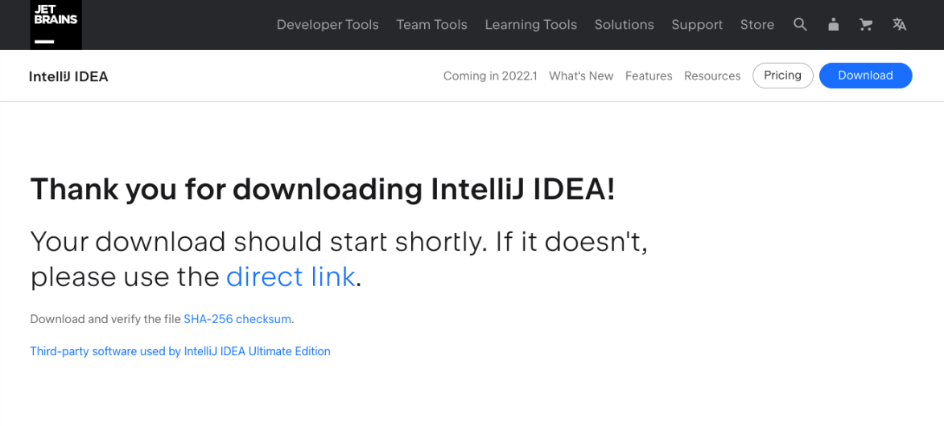Click the JetBrains logo

[x=56, y=24]
